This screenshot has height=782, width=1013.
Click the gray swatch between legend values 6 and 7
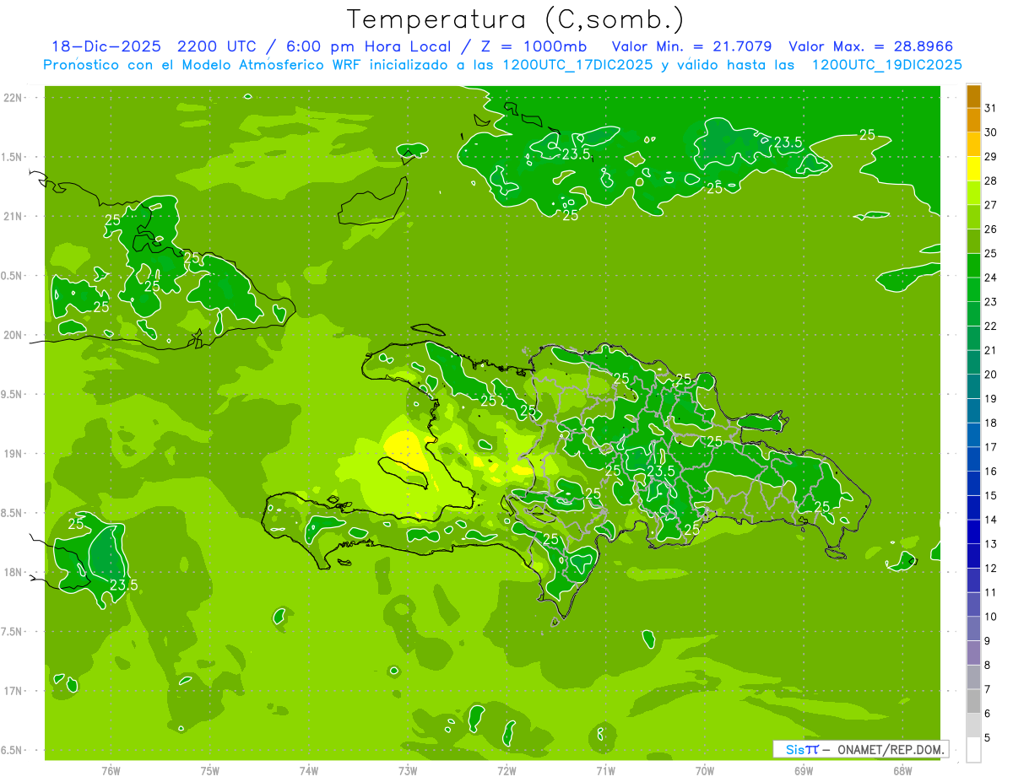pyautogui.click(x=973, y=701)
